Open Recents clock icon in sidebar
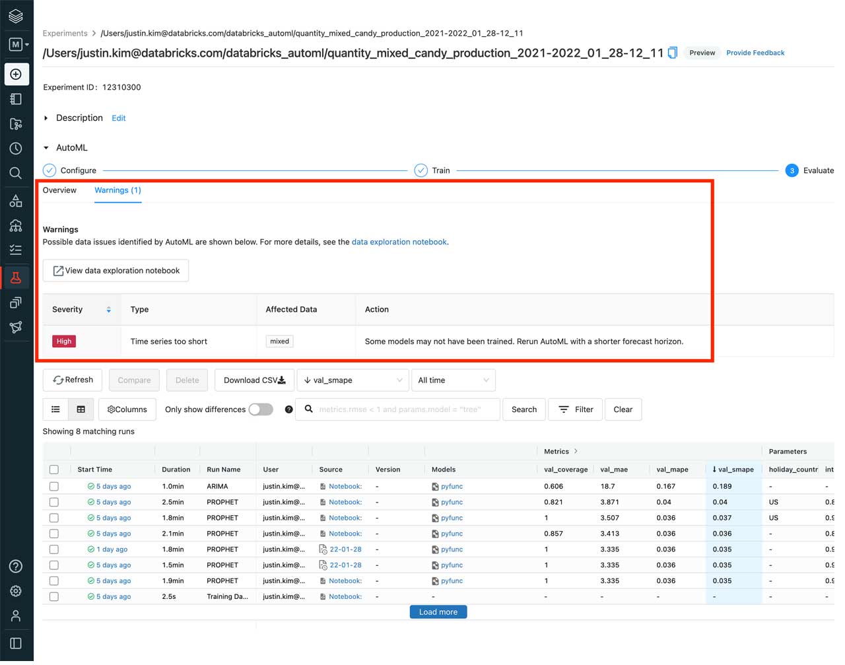Viewport: 845px width, 665px height. 16,149
